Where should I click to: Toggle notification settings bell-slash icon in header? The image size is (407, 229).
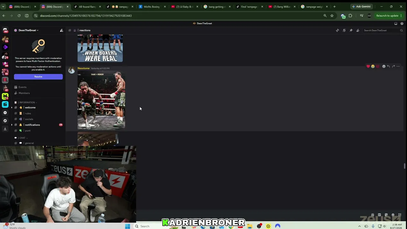344,30
